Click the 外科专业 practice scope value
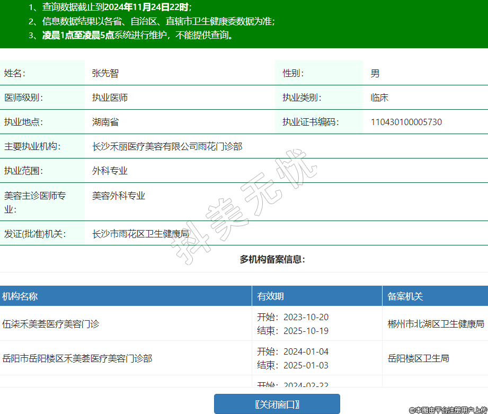This screenshot has height=414, width=488. [x=110, y=171]
